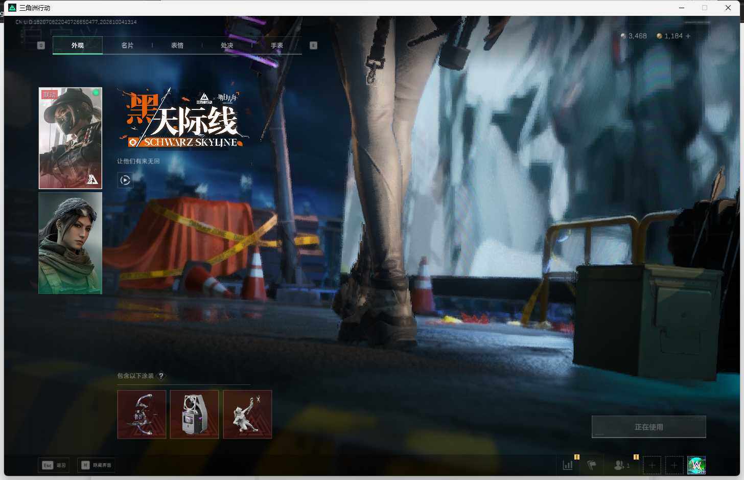Open the friends/team icon in bottom bar
The width and height of the screenshot is (744, 480).
pyautogui.click(x=621, y=465)
